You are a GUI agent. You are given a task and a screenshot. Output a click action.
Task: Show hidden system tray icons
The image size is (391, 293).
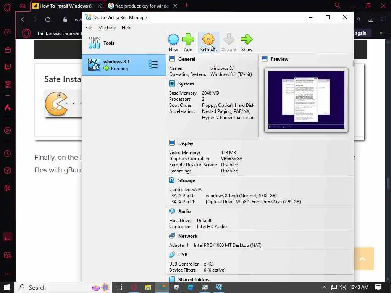pos(325,287)
